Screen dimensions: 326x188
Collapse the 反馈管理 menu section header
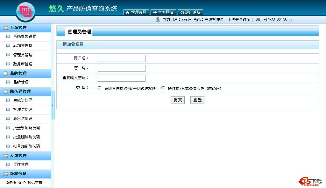pyautogui.click(x=25, y=155)
